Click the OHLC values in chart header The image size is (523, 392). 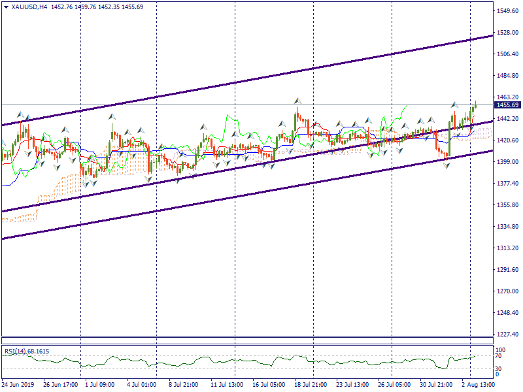point(97,7)
